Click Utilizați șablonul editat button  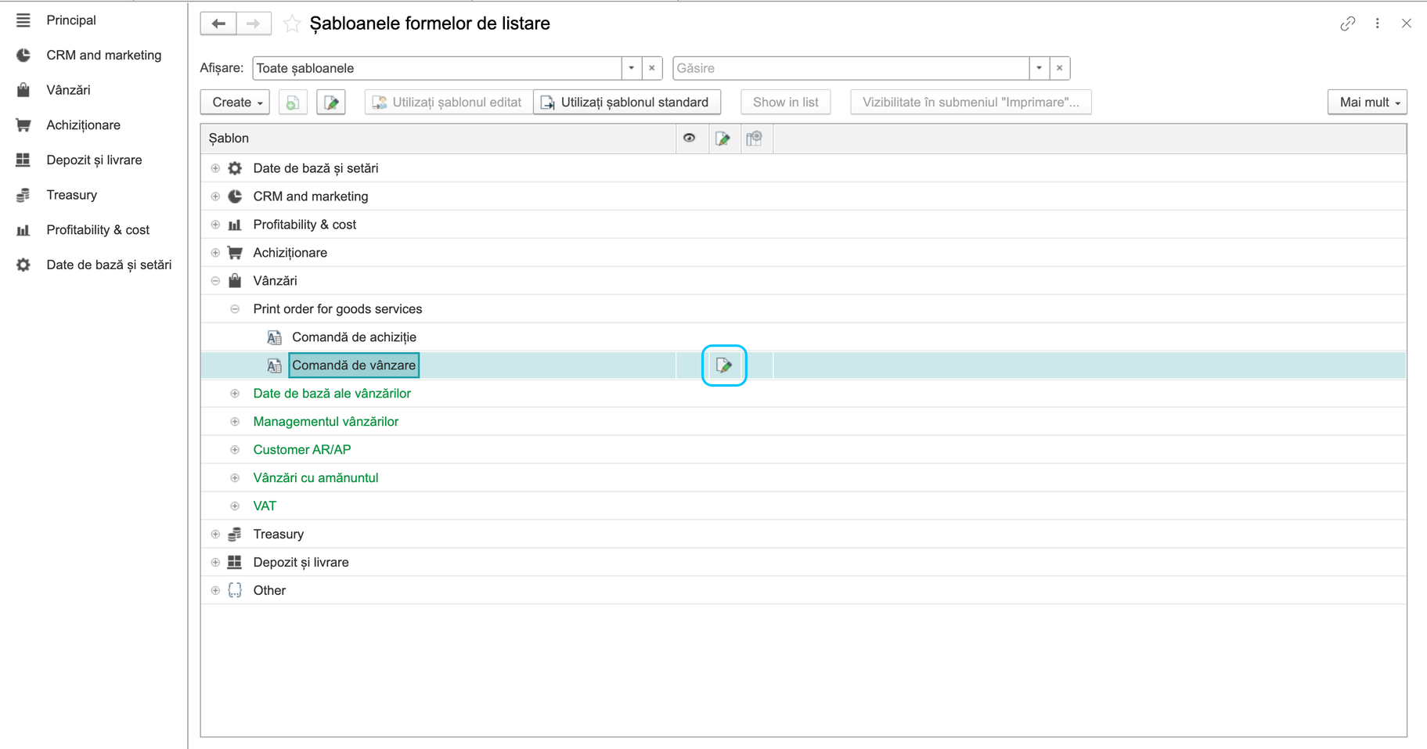coord(449,103)
